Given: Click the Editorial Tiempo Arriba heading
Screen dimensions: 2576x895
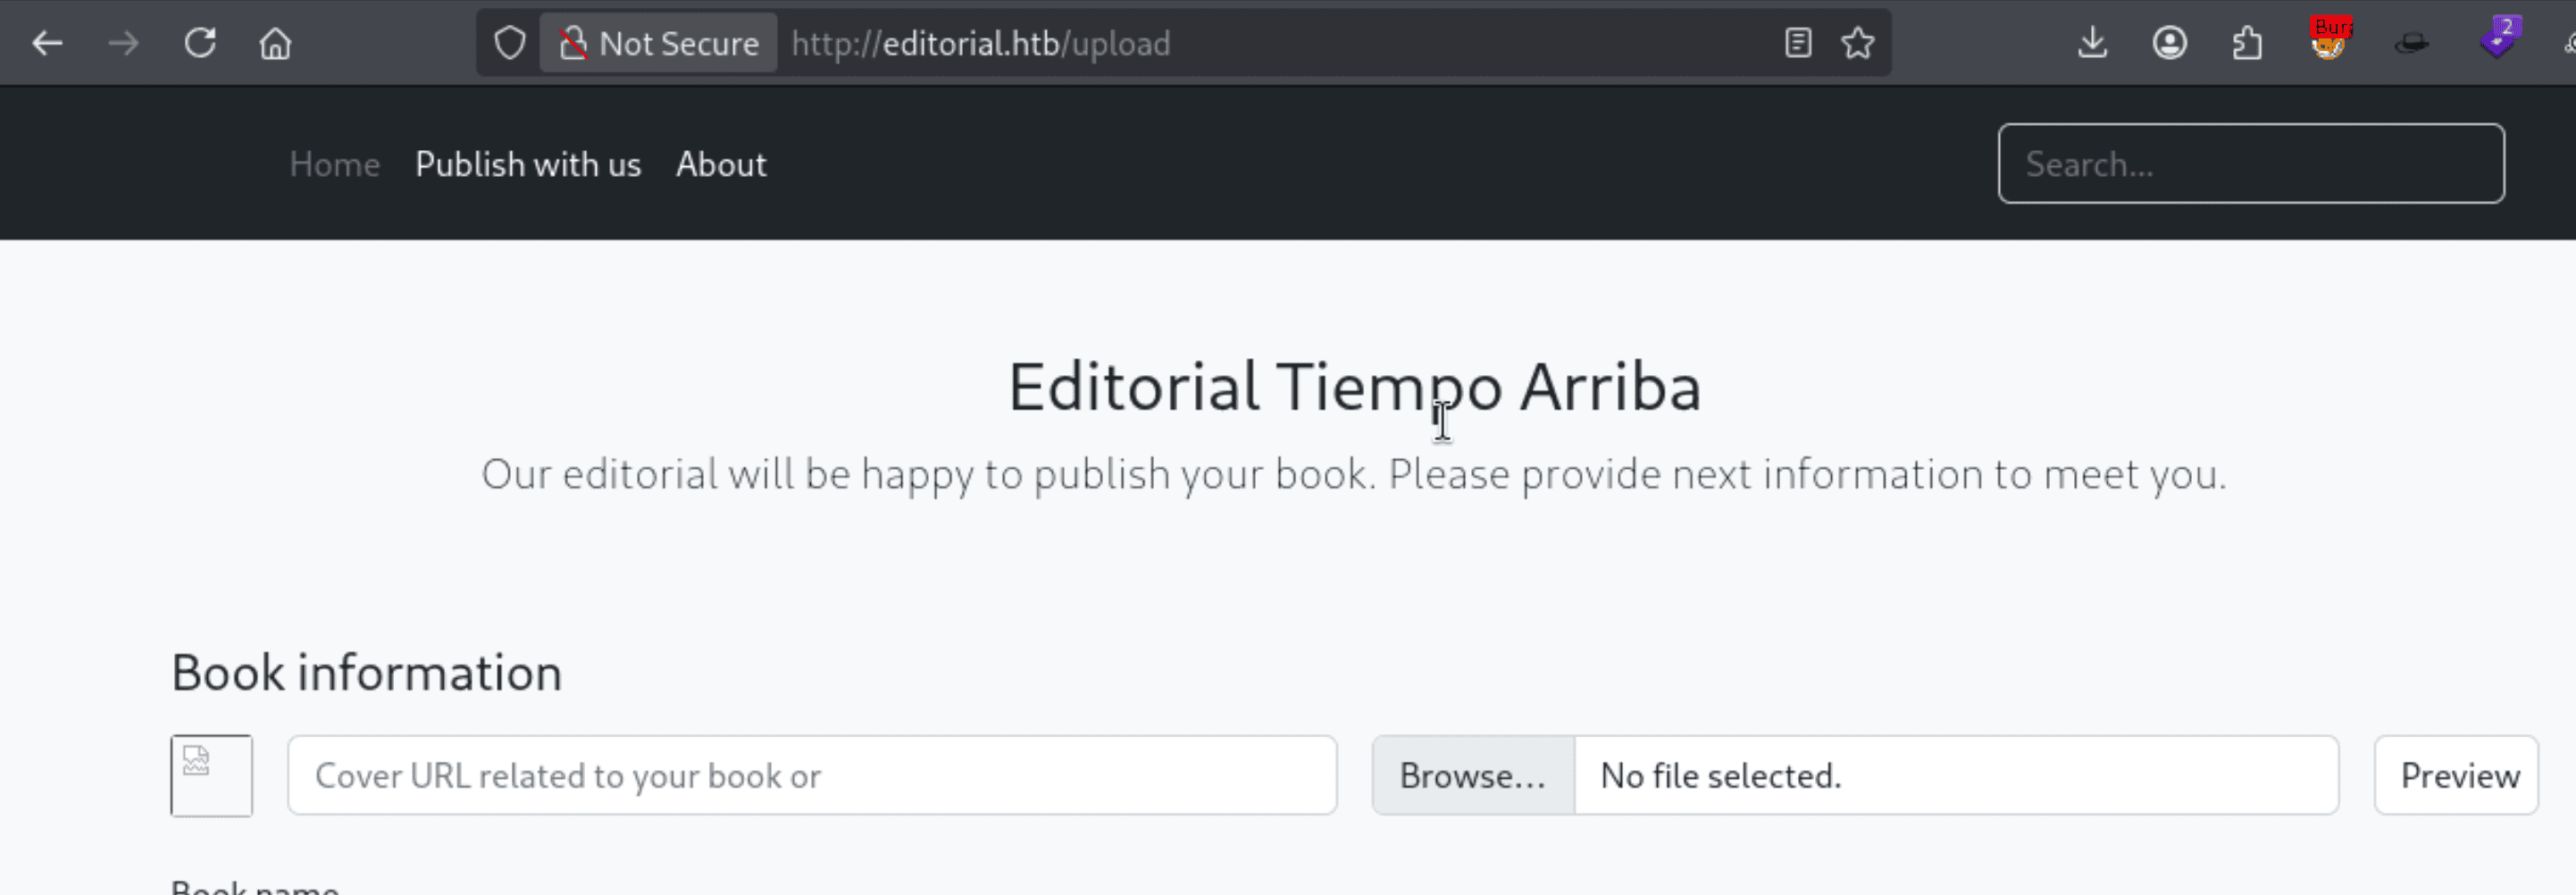Looking at the screenshot, I should tap(1354, 387).
